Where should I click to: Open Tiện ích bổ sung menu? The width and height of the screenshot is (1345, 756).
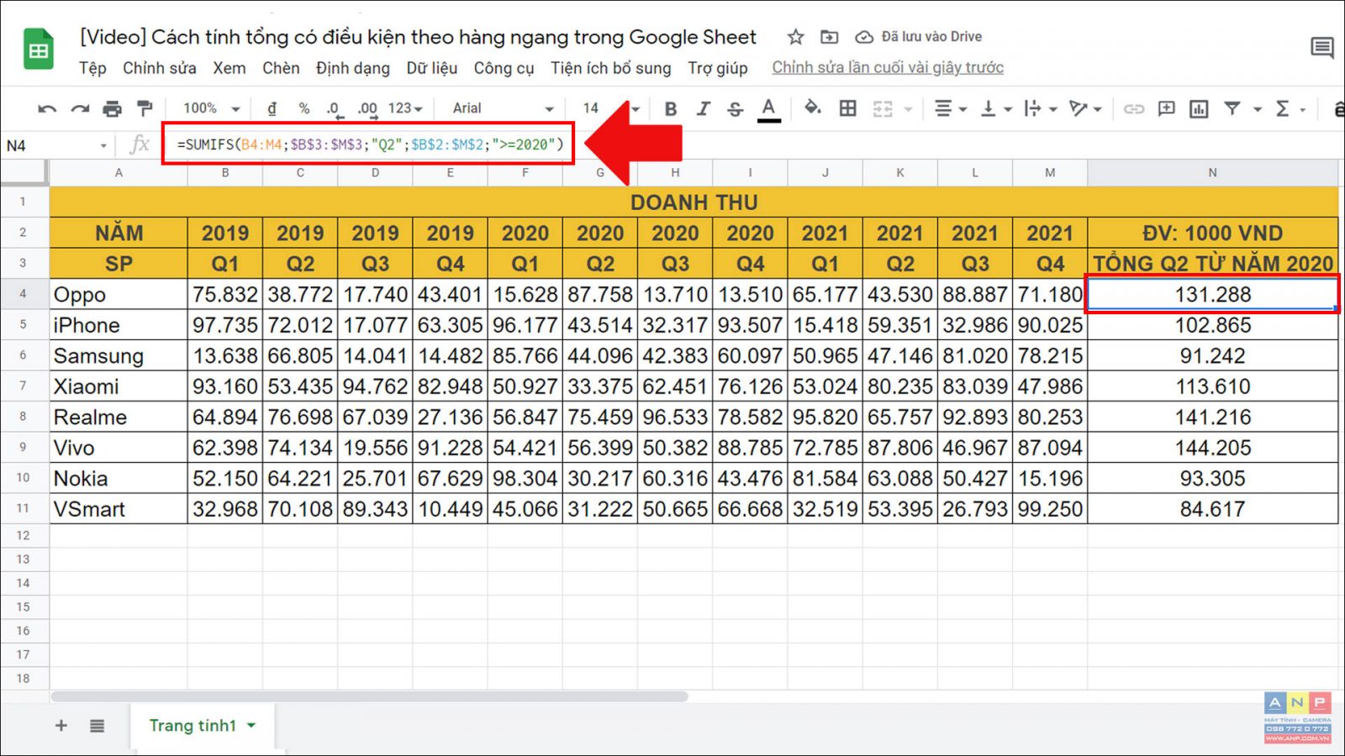click(610, 68)
